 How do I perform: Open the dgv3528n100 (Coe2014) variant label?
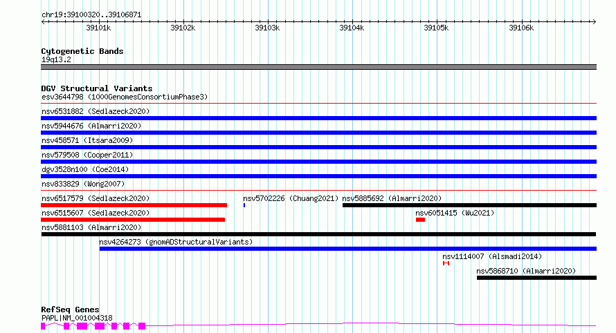coord(85,169)
